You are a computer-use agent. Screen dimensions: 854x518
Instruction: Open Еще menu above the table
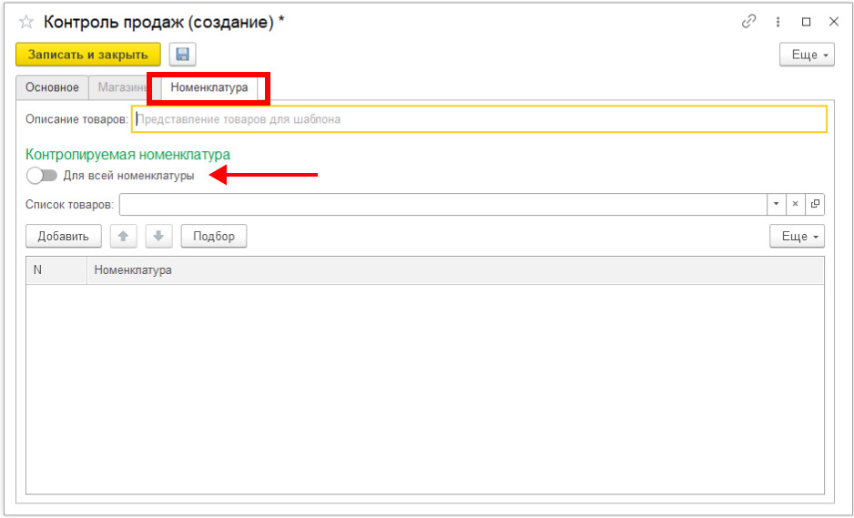pos(797,237)
